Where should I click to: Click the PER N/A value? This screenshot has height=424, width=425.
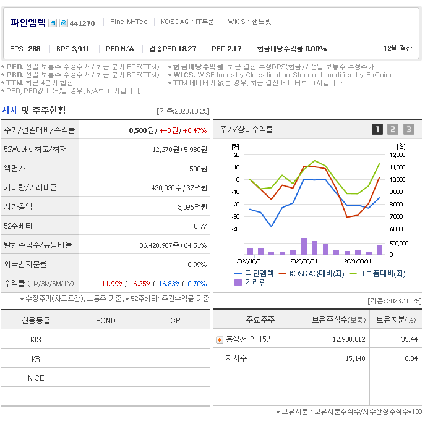tap(120, 49)
